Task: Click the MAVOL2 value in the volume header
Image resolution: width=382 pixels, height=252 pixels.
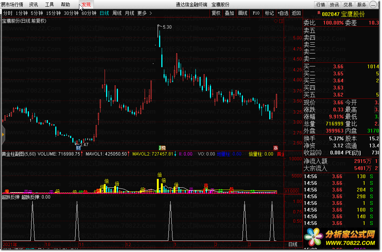Action: (x=153, y=154)
